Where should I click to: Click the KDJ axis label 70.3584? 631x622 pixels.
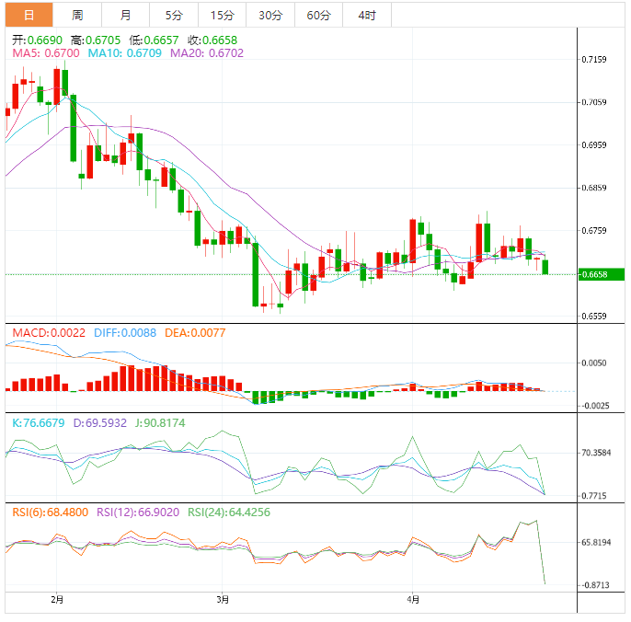[x=596, y=453]
